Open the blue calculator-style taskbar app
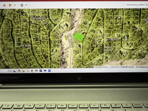The image size is (148, 111). click(x=49, y=71)
